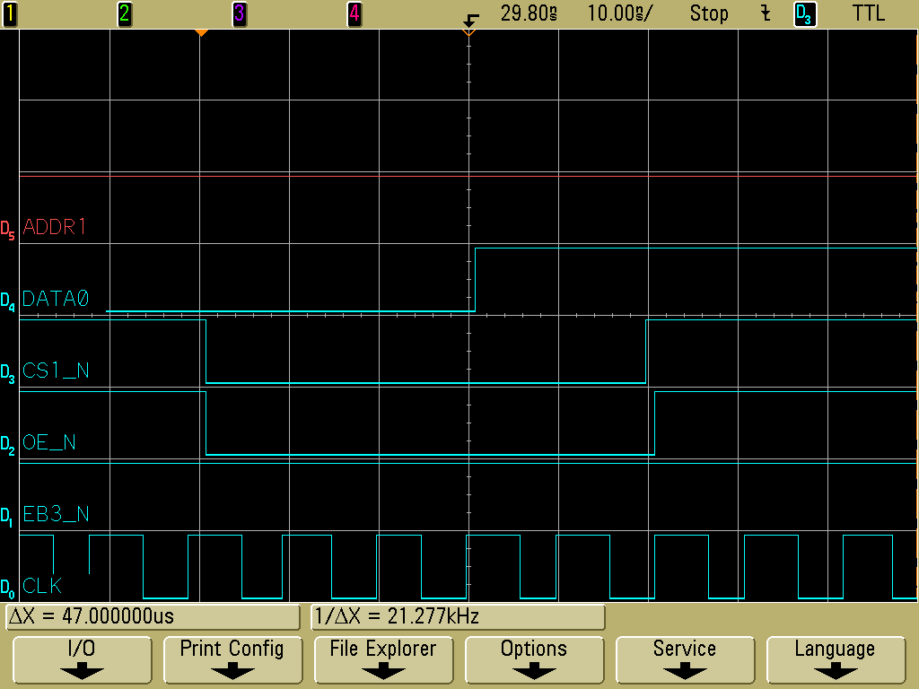This screenshot has width=919, height=689.
Task: Open the Service menu
Action: point(685,659)
